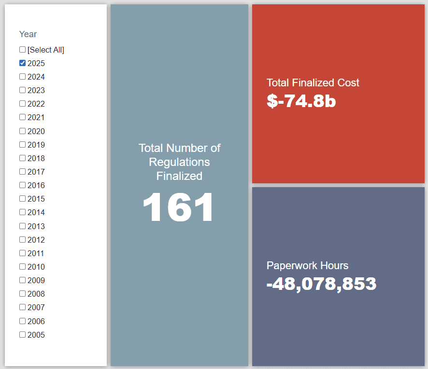The width and height of the screenshot is (428, 369).
Task: Select the 2006 year checkbox
Action: point(23,321)
